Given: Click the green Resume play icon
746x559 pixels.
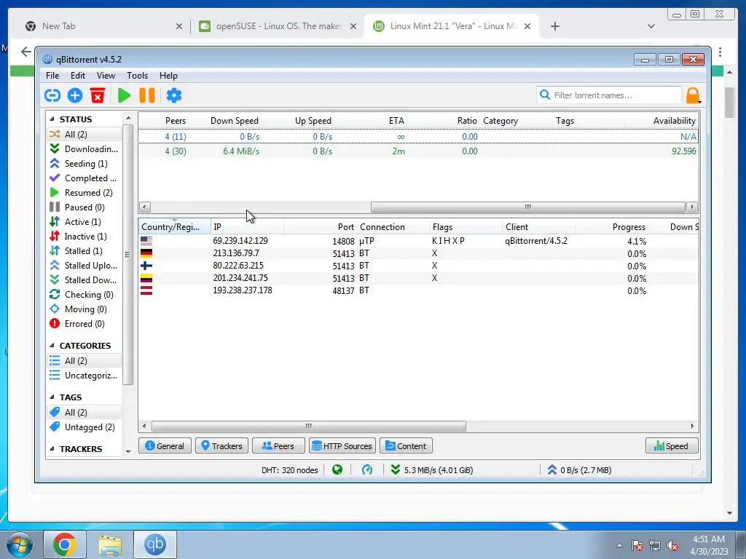Looking at the screenshot, I should pos(124,95).
